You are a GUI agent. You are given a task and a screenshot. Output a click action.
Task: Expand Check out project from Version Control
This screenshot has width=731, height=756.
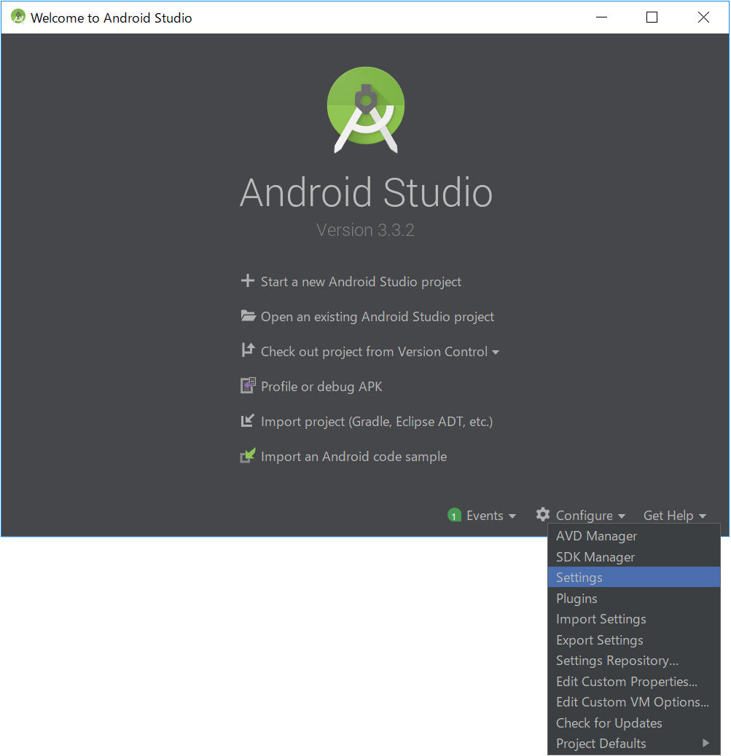tap(380, 352)
